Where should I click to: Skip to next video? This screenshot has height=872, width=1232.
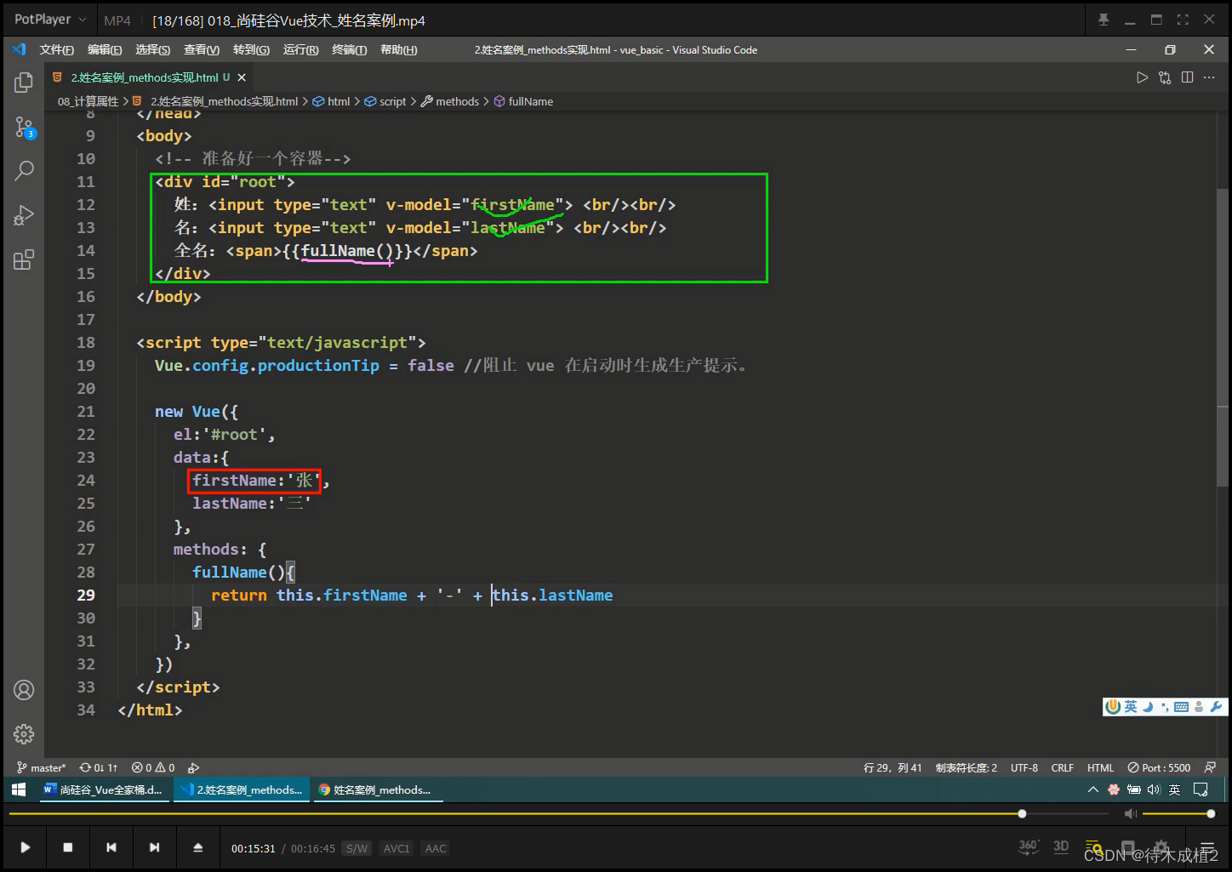coord(154,847)
